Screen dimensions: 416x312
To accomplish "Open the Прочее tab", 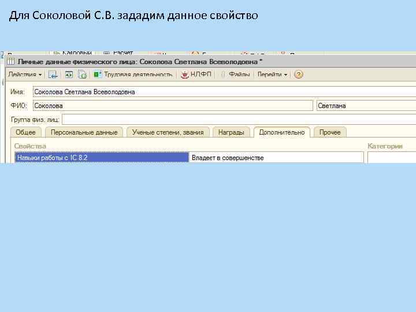I will [x=330, y=132].
